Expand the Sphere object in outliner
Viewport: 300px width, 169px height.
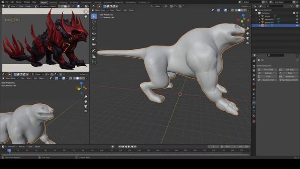(259, 16)
